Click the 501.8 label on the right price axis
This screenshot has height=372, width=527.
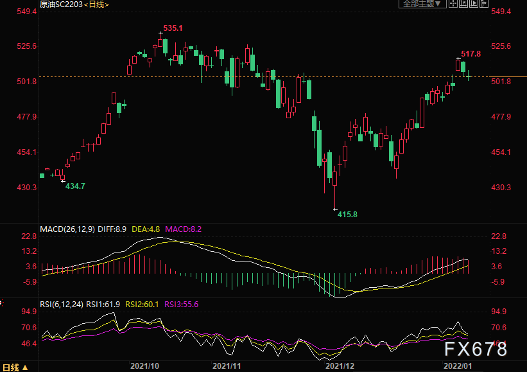[x=501, y=82]
